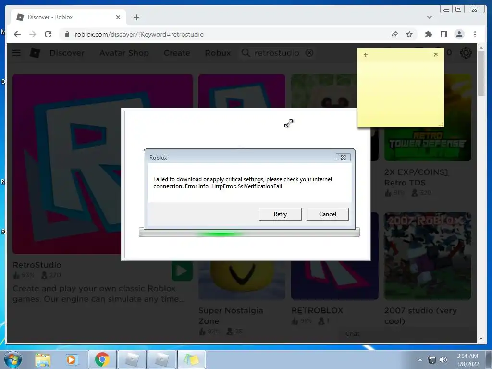The image size is (492, 369).
Task: Select the Discover - Roblox tab
Action: click(x=68, y=17)
